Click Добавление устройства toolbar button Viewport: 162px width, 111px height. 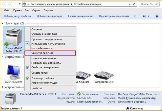click(17, 16)
